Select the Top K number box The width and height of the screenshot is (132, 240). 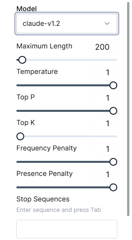(104, 124)
